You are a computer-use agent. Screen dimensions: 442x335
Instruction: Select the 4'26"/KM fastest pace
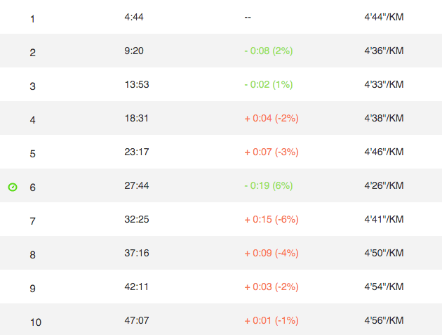tap(384, 185)
